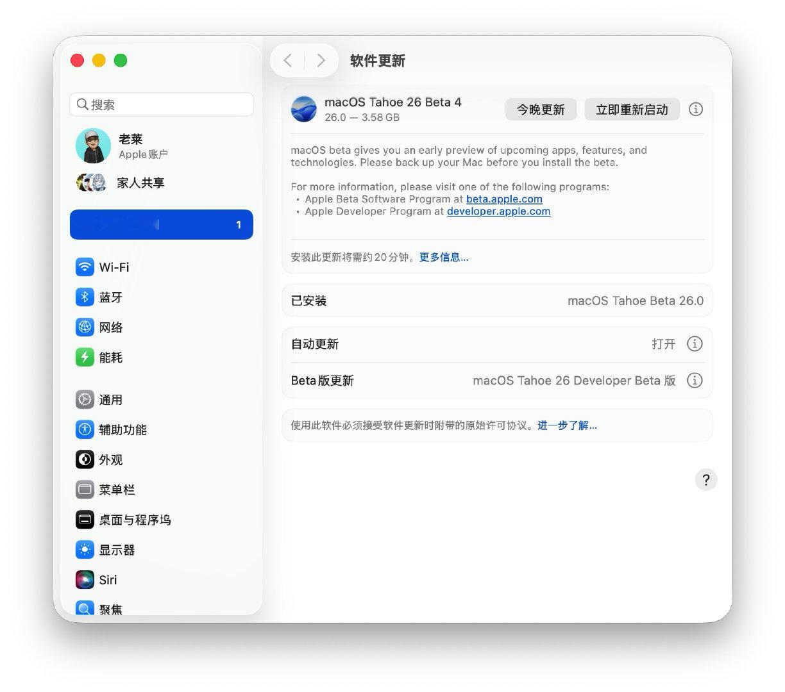Open 家人共享 family avatars

91,183
